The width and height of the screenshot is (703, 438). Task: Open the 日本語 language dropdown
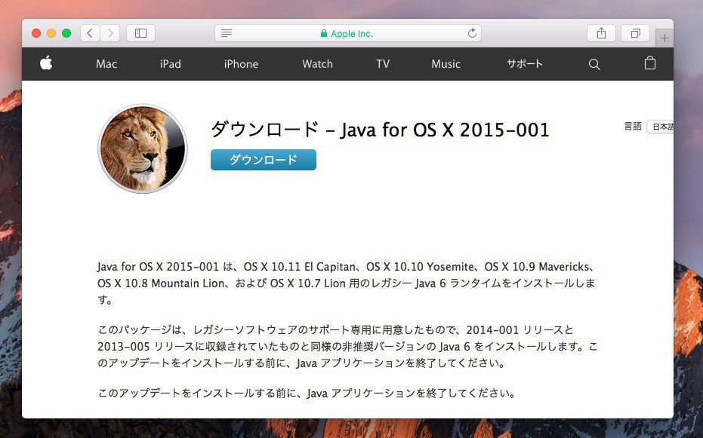(x=661, y=127)
